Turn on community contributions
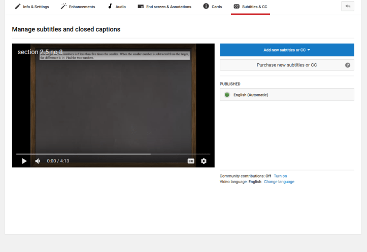 [280, 176]
